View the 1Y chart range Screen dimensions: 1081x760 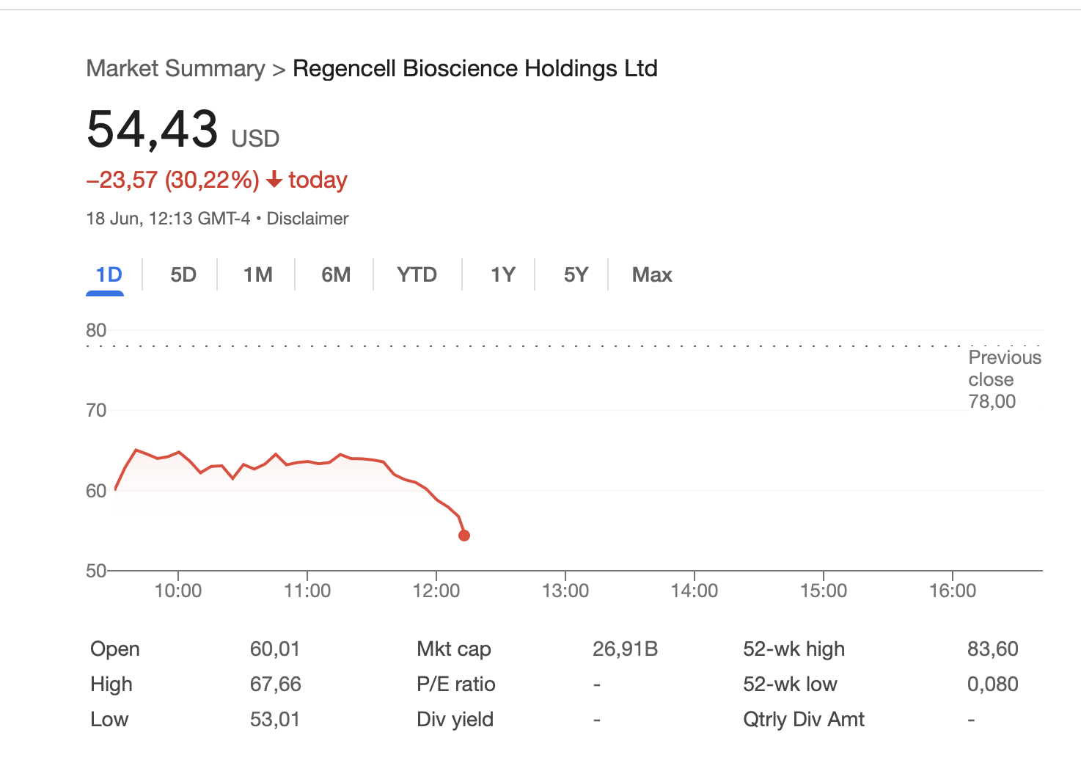coord(502,275)
